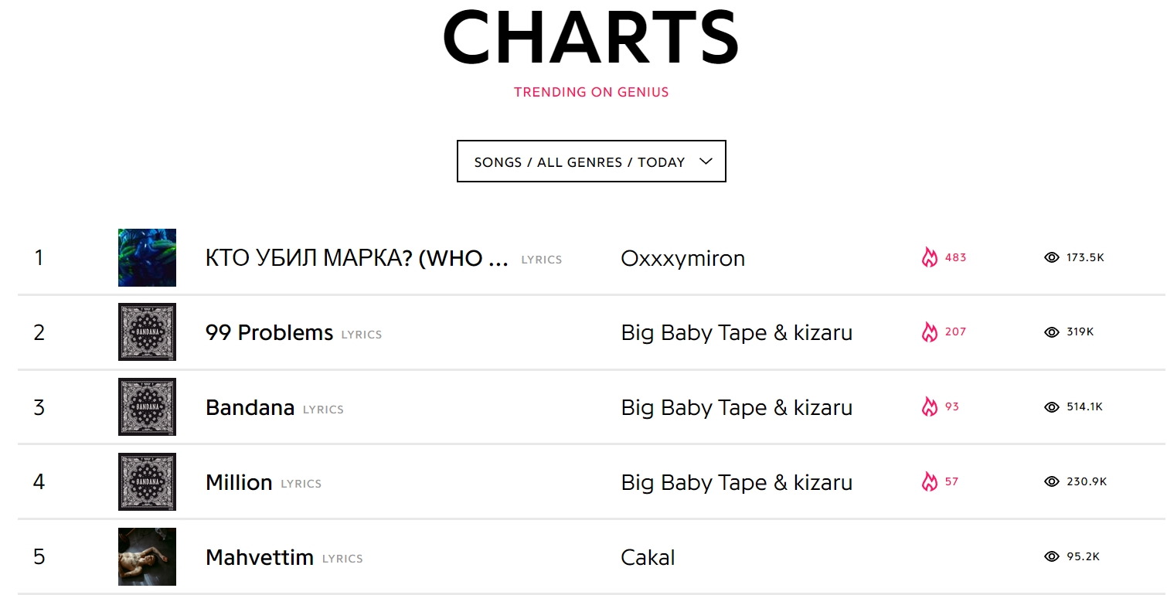Open the Oxxxymiron song album cover
This screenshot has width=1167, height=595.
147,257
